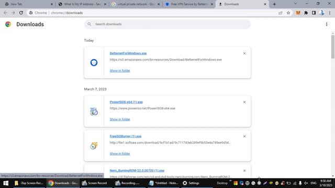This screenshot has height=188, width=335.
Task: Click the network tray icon
Action: (294, 183)
